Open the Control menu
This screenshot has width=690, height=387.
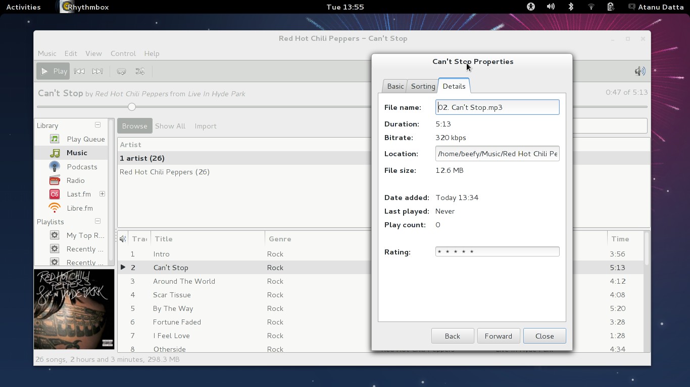coord(123,53)
